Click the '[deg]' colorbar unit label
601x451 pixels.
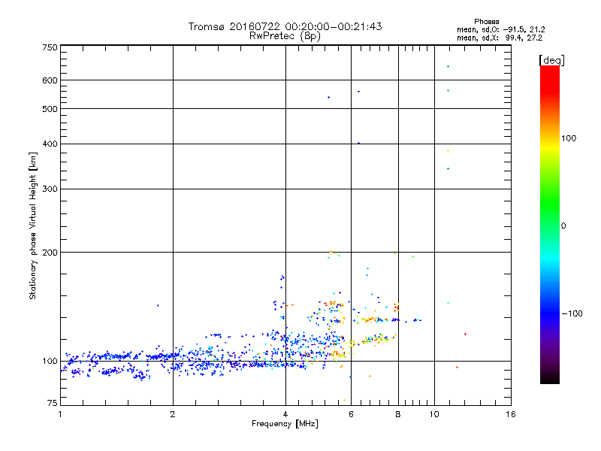(x=551, y=60)
